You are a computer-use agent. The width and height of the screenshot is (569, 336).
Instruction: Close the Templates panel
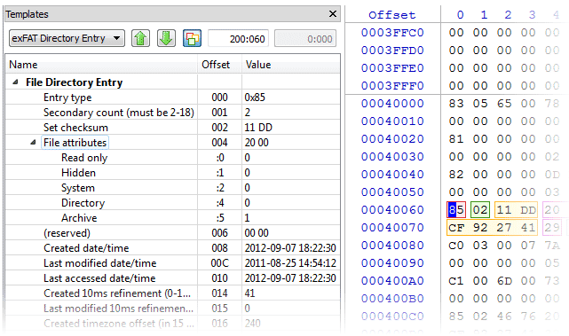332,14
